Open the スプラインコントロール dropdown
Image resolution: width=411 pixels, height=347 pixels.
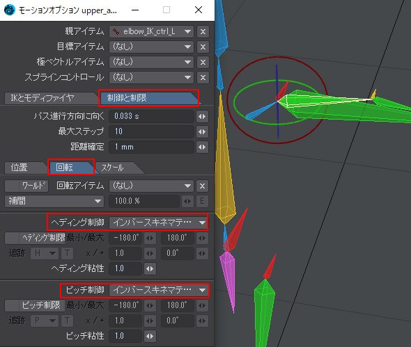point(151,77)
